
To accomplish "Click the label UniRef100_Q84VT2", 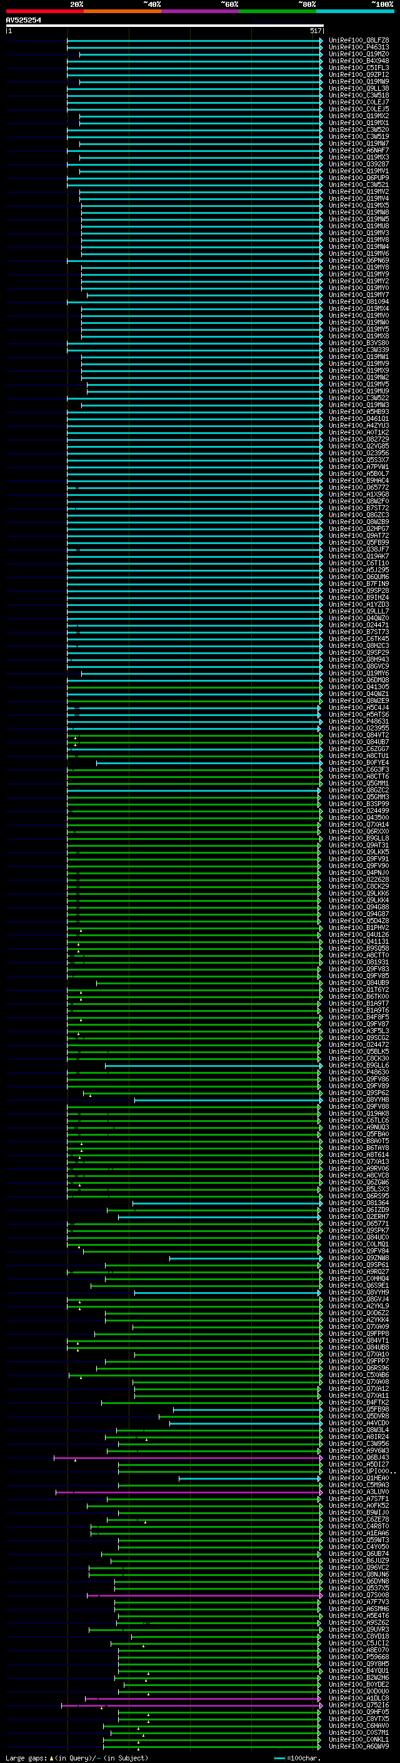I will click(x=359, y=735).
